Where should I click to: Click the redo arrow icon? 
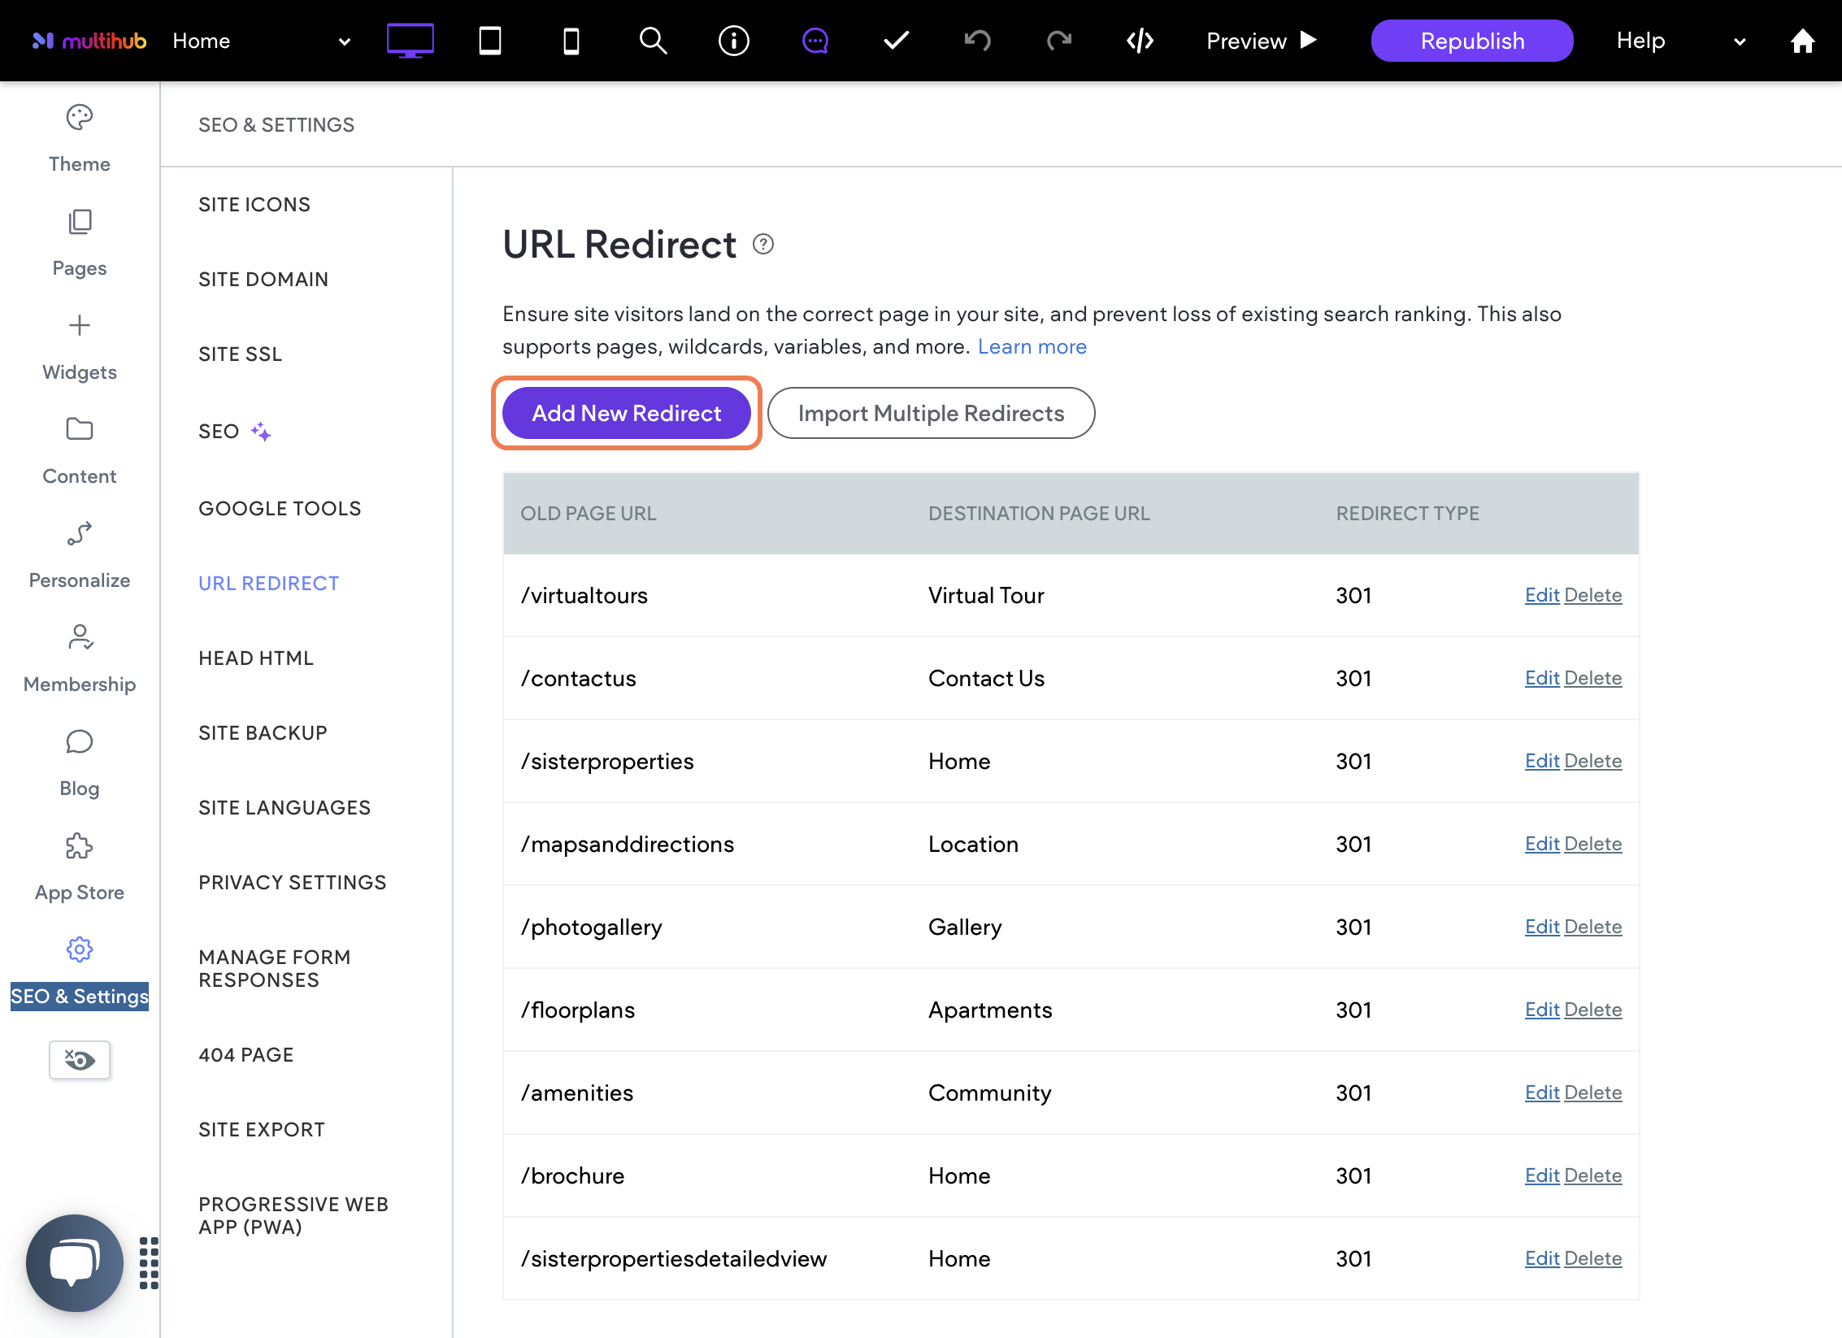coord(1059,41)
